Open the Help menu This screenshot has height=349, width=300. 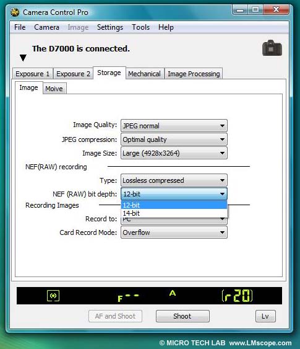pos(166,27)
